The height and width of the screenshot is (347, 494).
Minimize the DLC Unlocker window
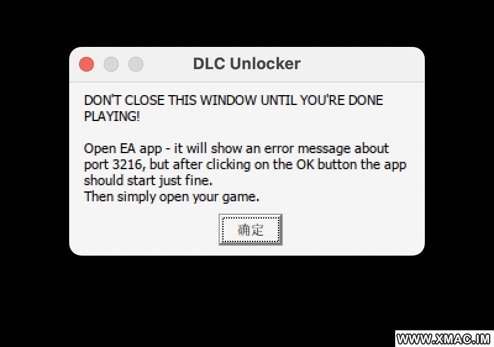[x=111, y=64]
